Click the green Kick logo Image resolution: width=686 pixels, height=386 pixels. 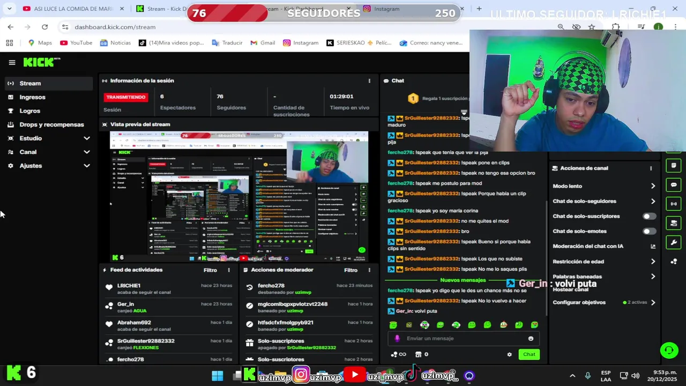(x=42, y=62)
